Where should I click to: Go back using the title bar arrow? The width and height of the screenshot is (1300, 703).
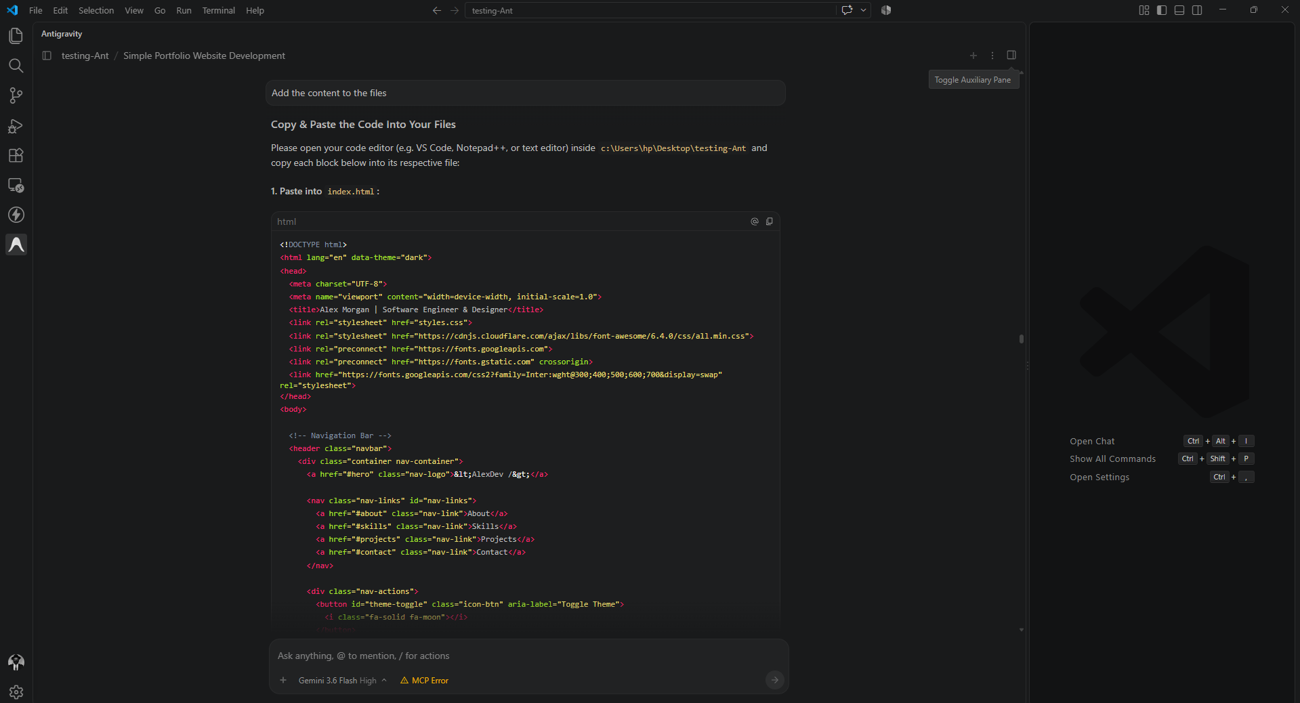[437, 10]
